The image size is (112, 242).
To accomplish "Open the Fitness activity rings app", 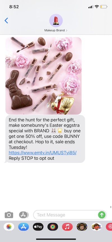I will point(53,227).
